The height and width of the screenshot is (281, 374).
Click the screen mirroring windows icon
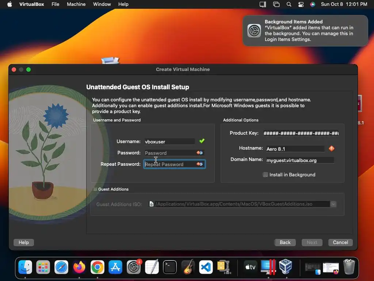click(x=276, y=4)
